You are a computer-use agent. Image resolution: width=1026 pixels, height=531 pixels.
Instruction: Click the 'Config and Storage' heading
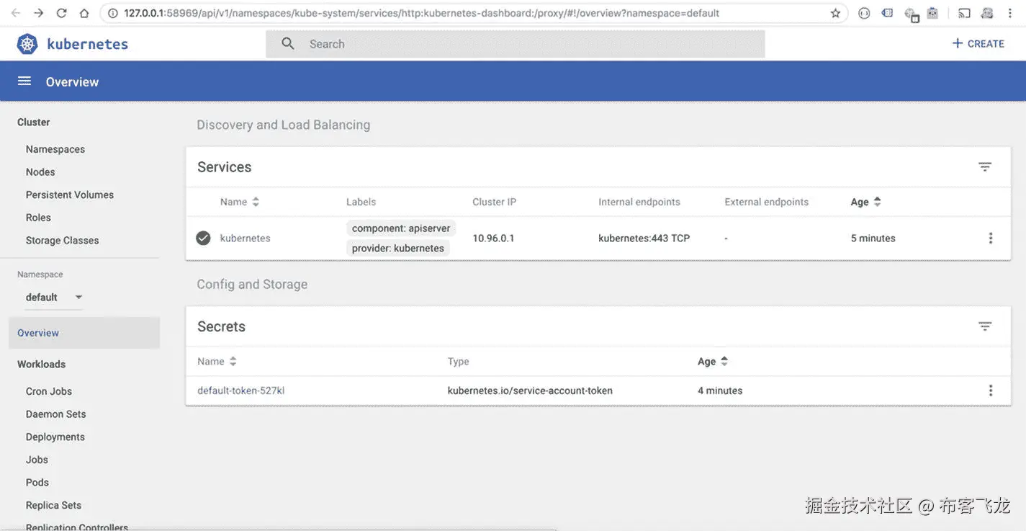tap(252, 285)
